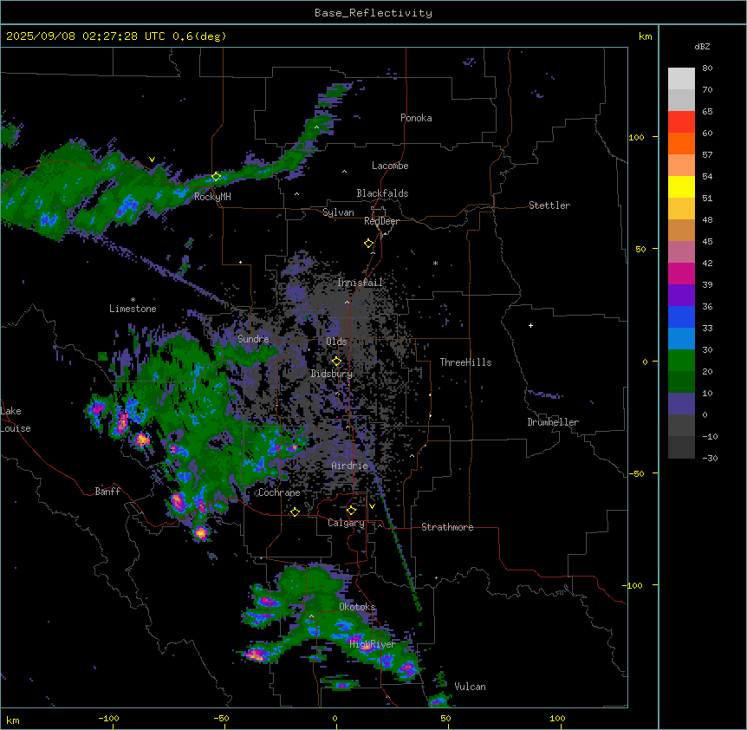Click the Blackfalds label
Screen dimensions: 747x730
tap(382, 193)
